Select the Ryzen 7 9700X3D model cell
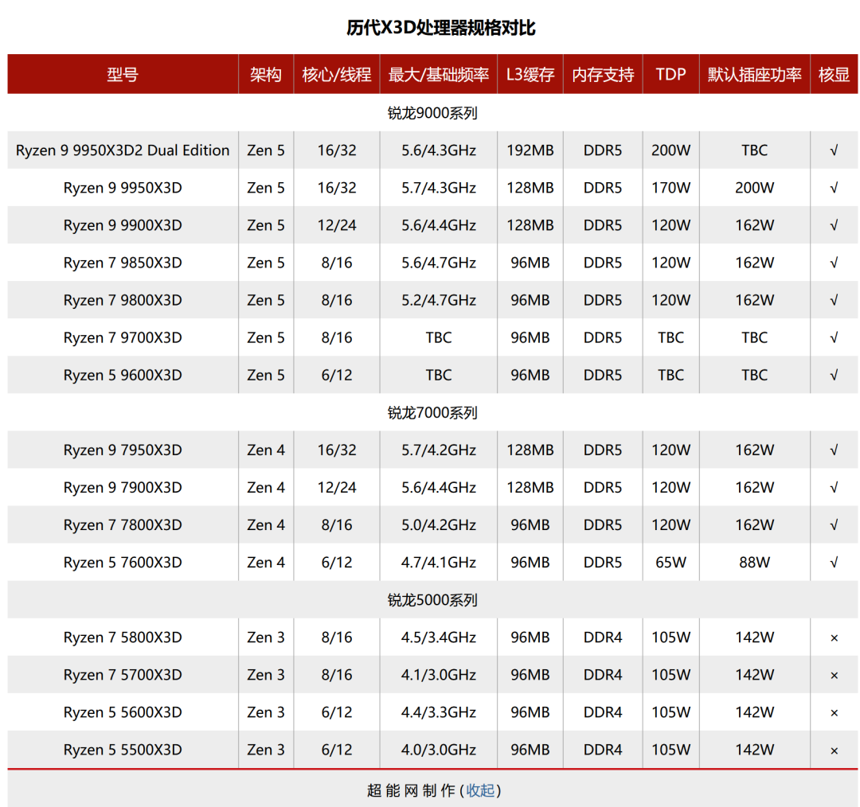This screenshot has height=807, width=860. (123, 337)
